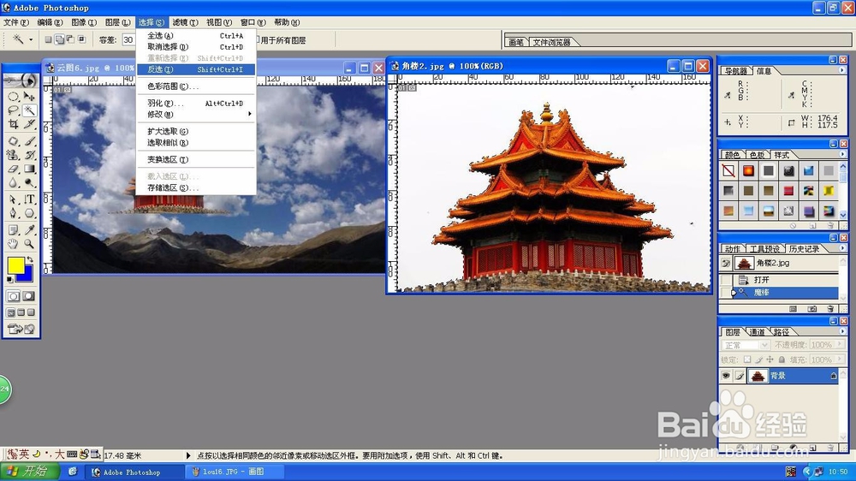Reset to default black and white colors
This screenshot has height=481, width=856.
9,280
